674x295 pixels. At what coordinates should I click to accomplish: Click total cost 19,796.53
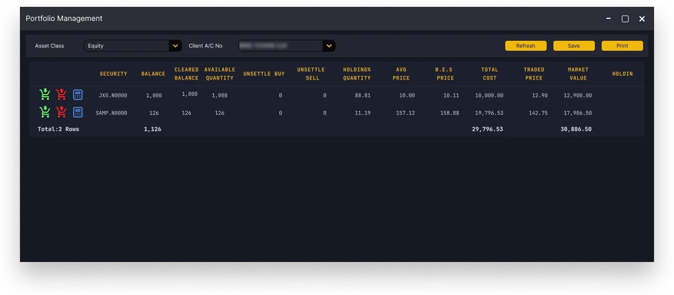[x=490, y=113]
